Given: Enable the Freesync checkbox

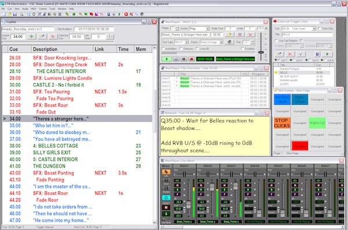Looking at the screenshot, I should 181,49.
